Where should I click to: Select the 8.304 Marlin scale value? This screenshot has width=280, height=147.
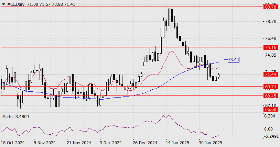coord(270,116)
